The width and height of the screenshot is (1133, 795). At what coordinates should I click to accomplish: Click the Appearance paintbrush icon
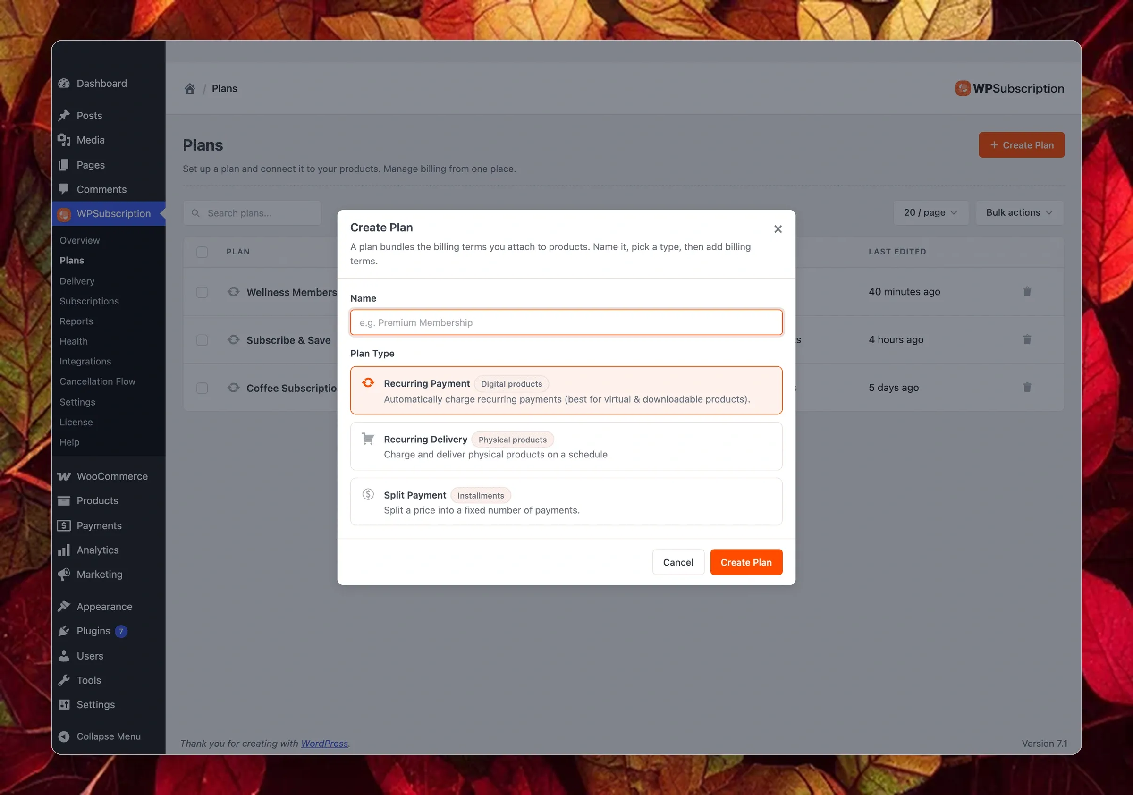coord(64,607)
